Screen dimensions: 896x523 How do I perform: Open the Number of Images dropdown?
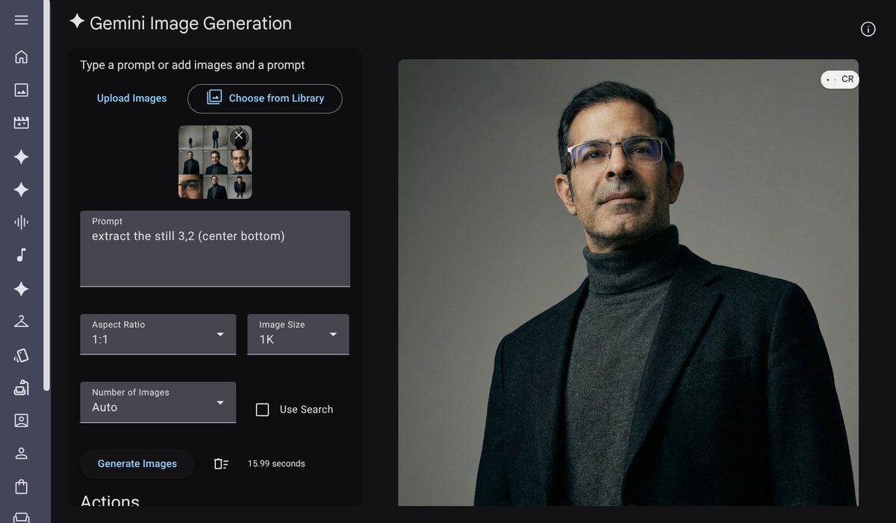coord(158,402)
